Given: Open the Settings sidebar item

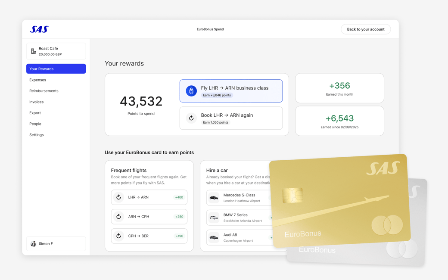Looking at the screenshot, I should click(36, 135).
